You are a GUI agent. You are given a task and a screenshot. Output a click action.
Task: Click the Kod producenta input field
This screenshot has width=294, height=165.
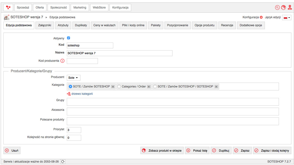(x=82, y=61)
